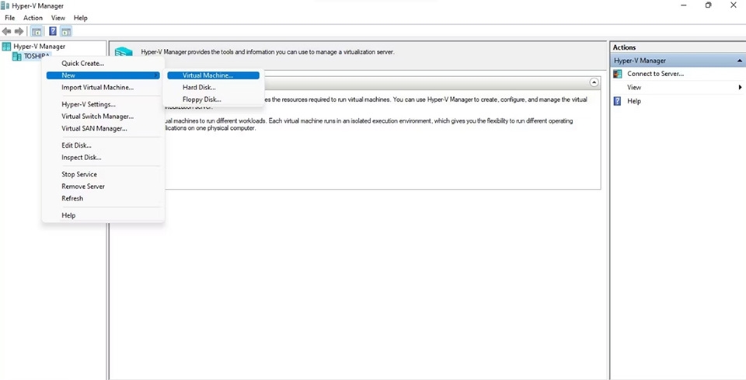Open the View menu in menu bar
The width and height of the screenshot is (746, 380).
[58, 18]
